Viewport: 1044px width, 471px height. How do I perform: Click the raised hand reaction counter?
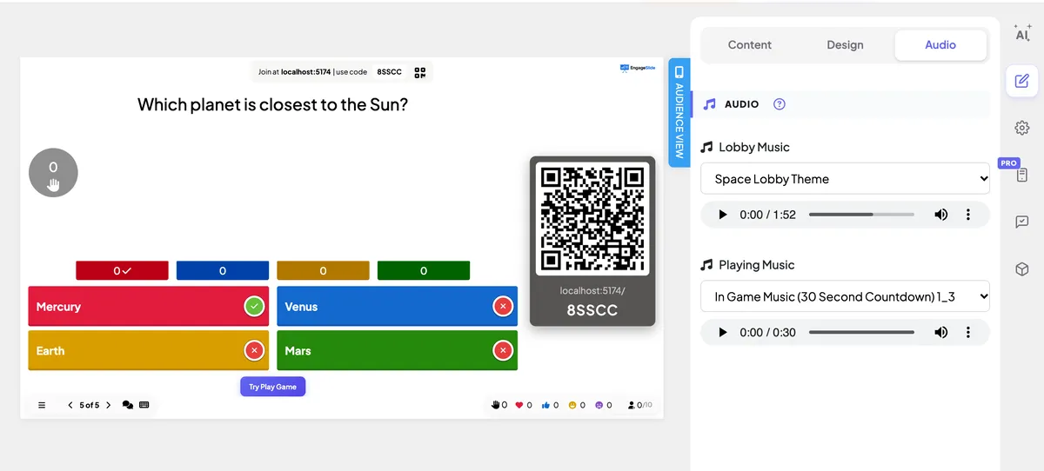click(x=499, y=405)
